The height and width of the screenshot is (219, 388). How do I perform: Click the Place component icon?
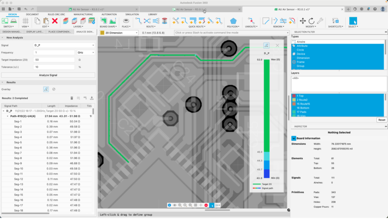coord(126,21)
